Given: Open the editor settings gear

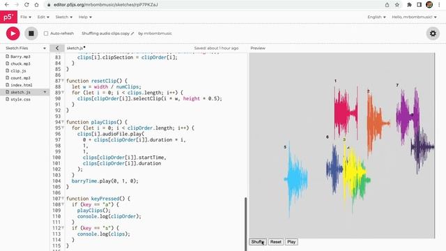Looking at the screenshot, I should [x=433, y=33].
